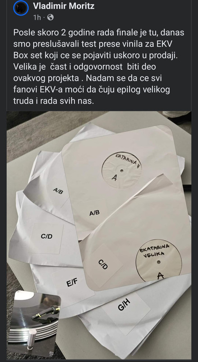Click the handwritten Ekatarina Velika record label
198x362 pixels.
click(x=159, y=261)
